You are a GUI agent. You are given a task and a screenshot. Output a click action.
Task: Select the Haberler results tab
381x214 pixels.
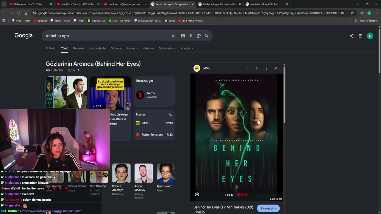pos(148,48)
